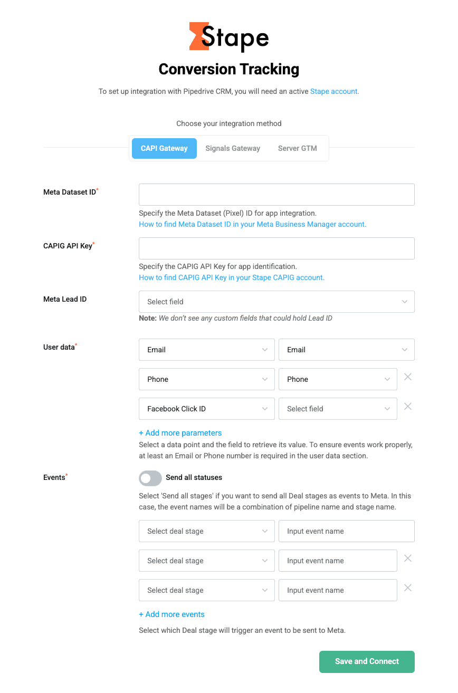Select the CAPI Gateway tab

(x=164, y=148)
